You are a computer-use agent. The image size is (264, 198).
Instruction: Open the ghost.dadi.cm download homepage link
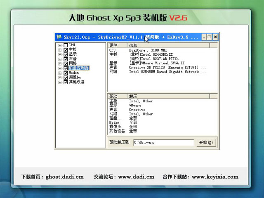tap(64, 177)
